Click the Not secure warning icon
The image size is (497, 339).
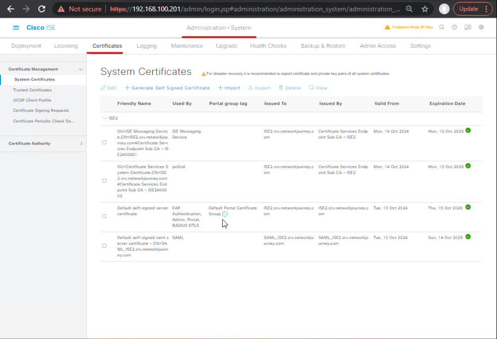tap(61, 9)
